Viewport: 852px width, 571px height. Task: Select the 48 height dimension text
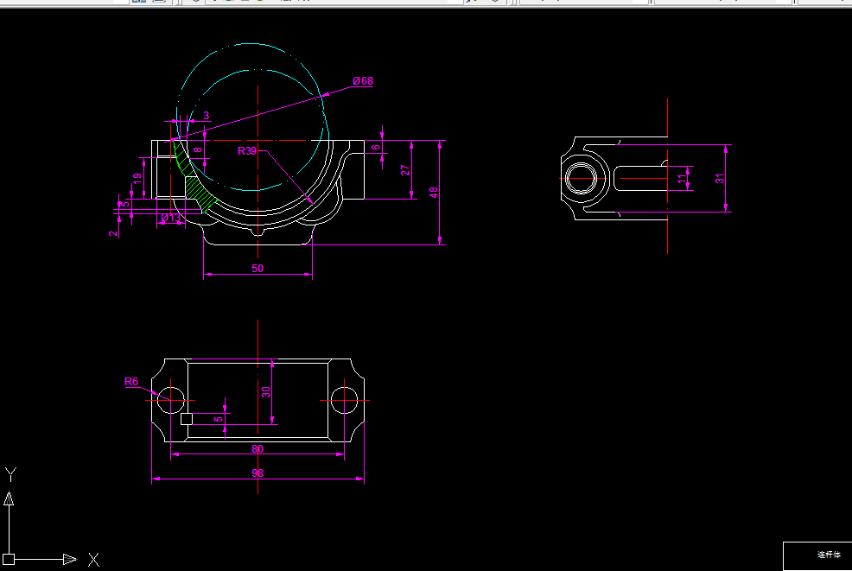(433, 193)
